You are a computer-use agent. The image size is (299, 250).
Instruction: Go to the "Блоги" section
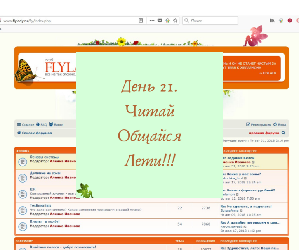[56, 125]
